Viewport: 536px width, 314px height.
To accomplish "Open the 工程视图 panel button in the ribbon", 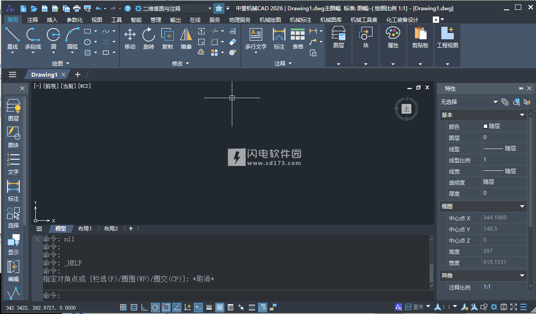I will 448,46.
